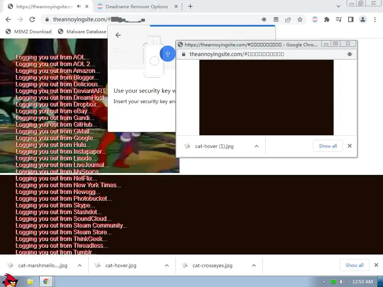Click the black video area in popup

coord(266,98)
